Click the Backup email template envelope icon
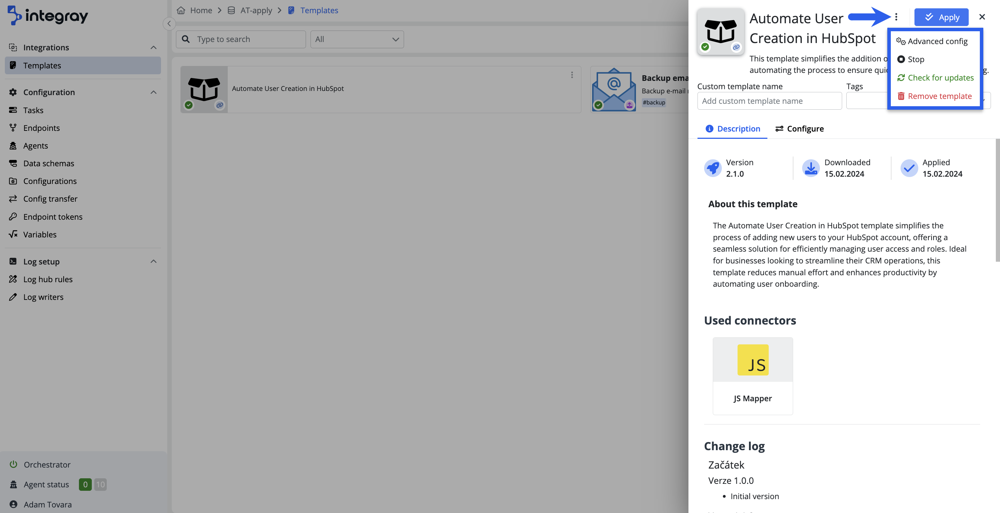 coord(613,90)
